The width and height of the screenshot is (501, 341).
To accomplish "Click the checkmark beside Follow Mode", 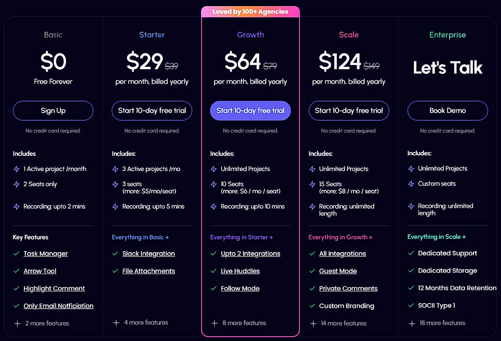I will (x=214, y=288).
